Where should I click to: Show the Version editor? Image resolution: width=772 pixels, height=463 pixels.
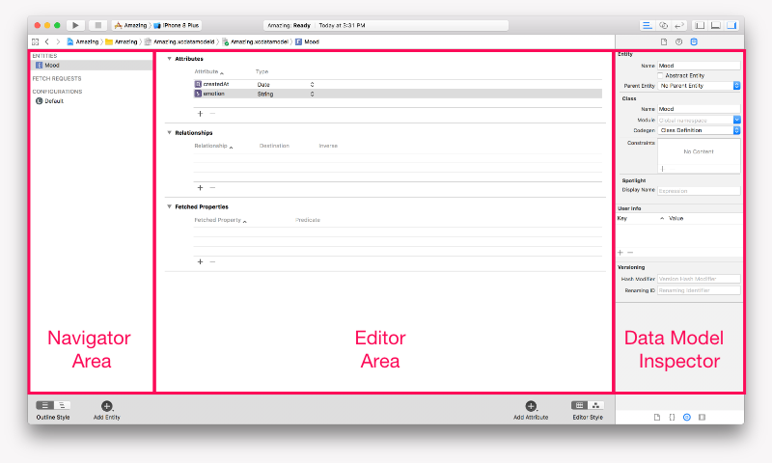point(679,25)
